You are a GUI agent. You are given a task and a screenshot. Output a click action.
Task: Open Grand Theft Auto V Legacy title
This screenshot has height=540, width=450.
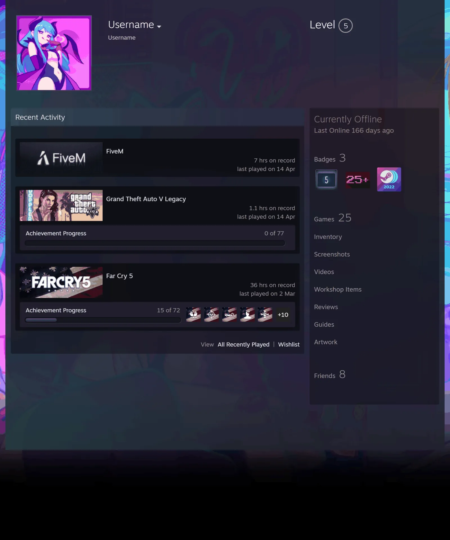pos(146,199)
